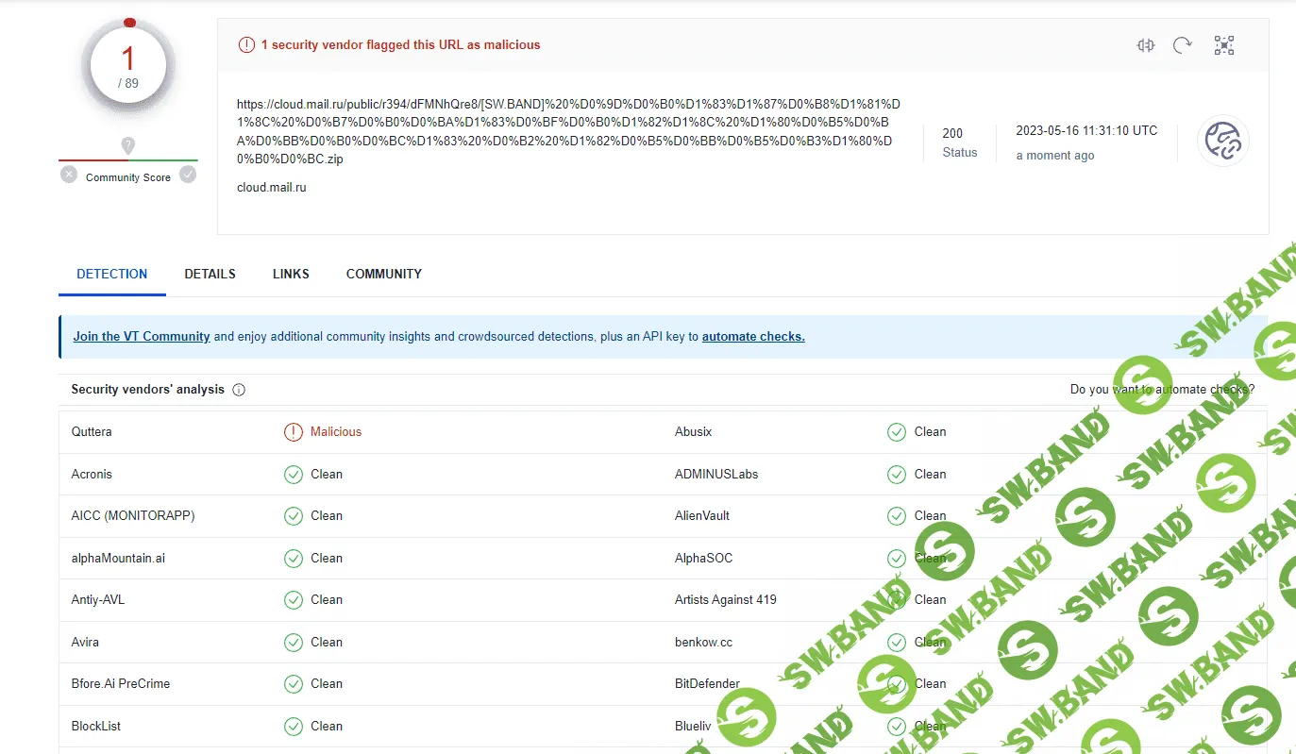Follow the automate checks link
The height and width of the screenshot is (754, 1296).
click(753, 337)
